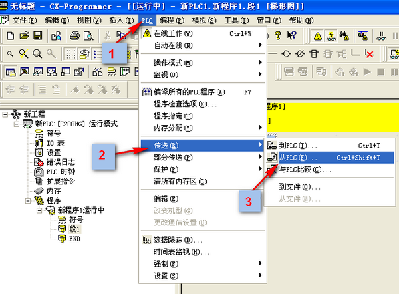Image resolution: width=399 pixels, height=294 pixels.
Task: Expand the 自动在线(N) submenu
Action: point(203,46)
